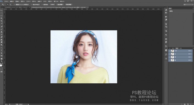Toggle visibility of 蓝 channel

click(170, 60)
